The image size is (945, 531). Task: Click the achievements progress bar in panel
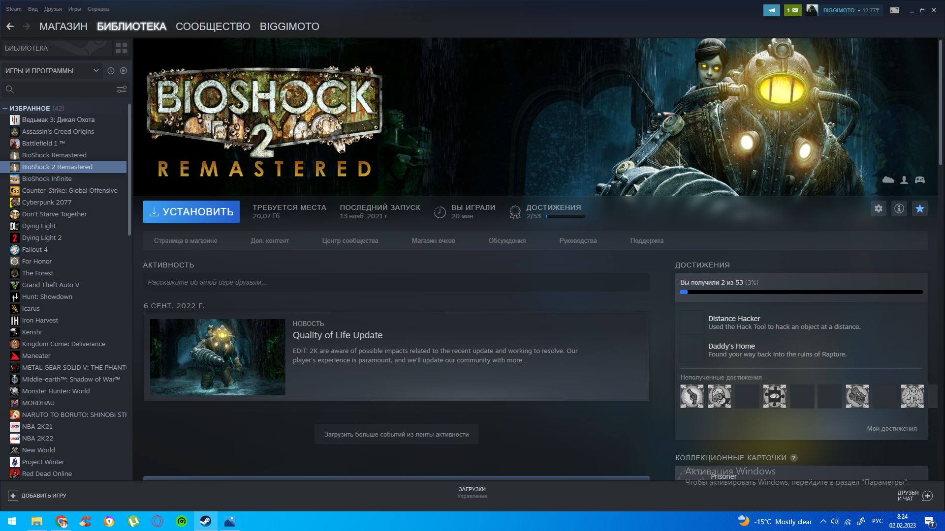tap(801, 293)
